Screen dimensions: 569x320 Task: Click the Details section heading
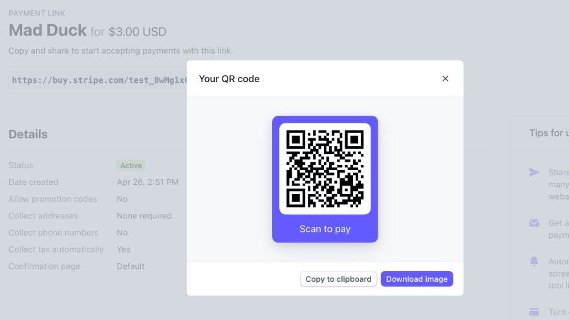point(28,134)
